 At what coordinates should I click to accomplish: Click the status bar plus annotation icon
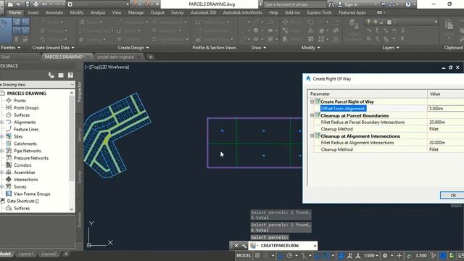pyautogui.click(x=399, y=255)
